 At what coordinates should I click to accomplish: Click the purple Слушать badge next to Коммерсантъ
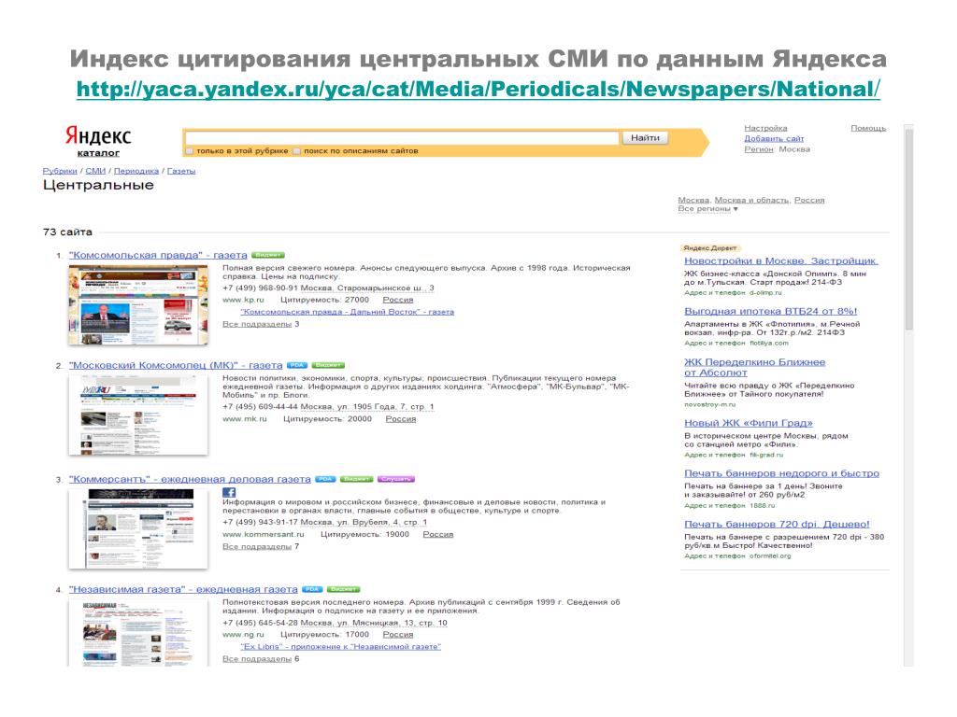click(x=396, y=479)
